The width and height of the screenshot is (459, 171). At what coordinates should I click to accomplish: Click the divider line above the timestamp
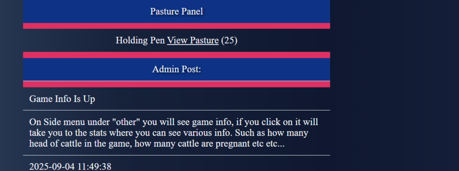(176, 155)
